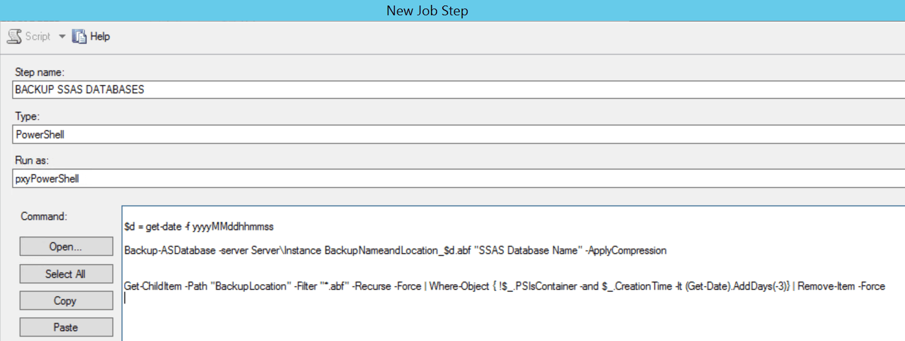
Task: Click the Step name label
Action: pos(40,72)
